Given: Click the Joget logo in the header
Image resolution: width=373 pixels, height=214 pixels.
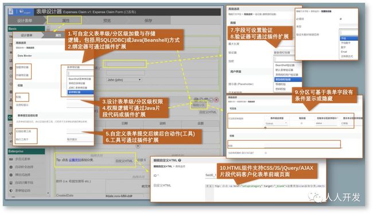Looking at the screenshot, I should (25, 11).
